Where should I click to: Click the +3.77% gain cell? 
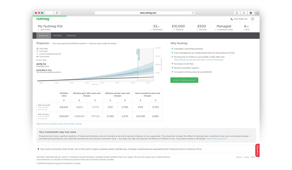pyautogui.click(x=95, y=107)
